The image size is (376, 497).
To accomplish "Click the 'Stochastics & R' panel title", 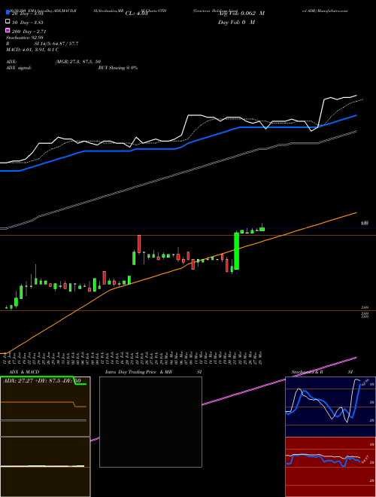I will point(307,372).
